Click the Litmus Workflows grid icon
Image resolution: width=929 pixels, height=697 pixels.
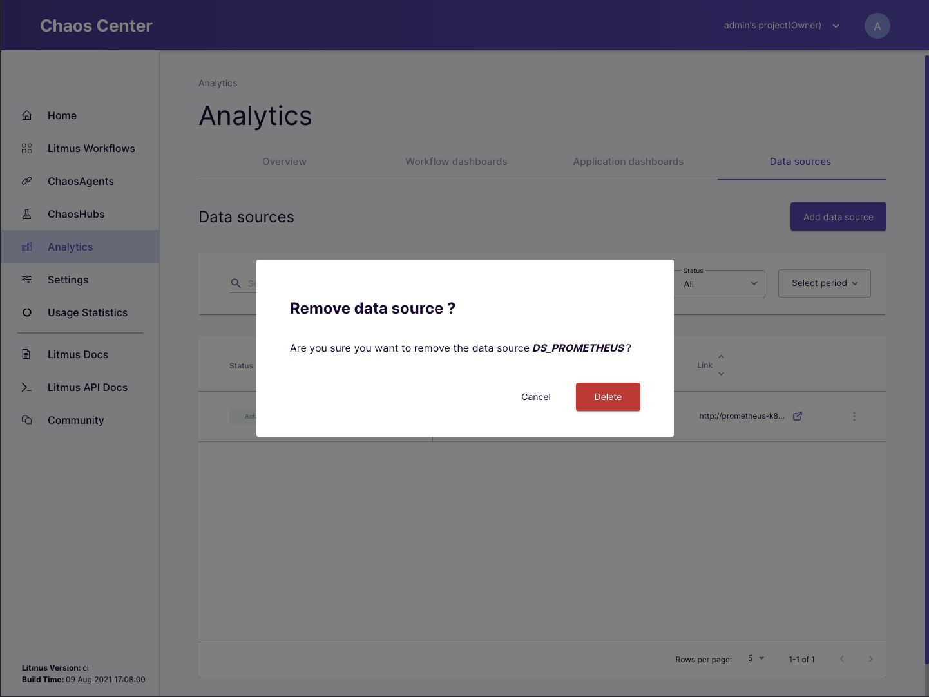click(26, 148)
